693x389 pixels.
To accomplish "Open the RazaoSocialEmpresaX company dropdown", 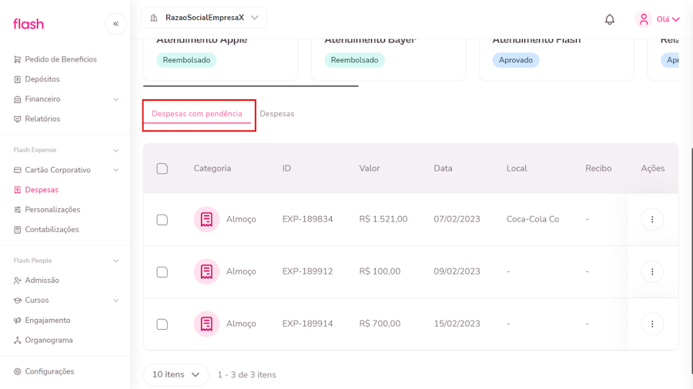I will click(204, 18).
